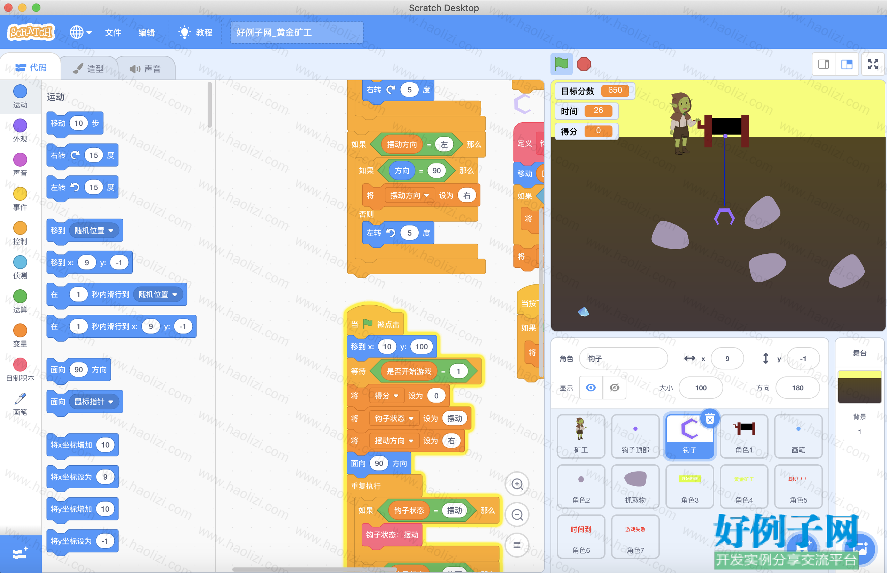Image resolution: width=887 pixels, height=573 pixels.
Task: Open 鼠标指针 dropdown in 面向 block
Action: coord(94,402)
